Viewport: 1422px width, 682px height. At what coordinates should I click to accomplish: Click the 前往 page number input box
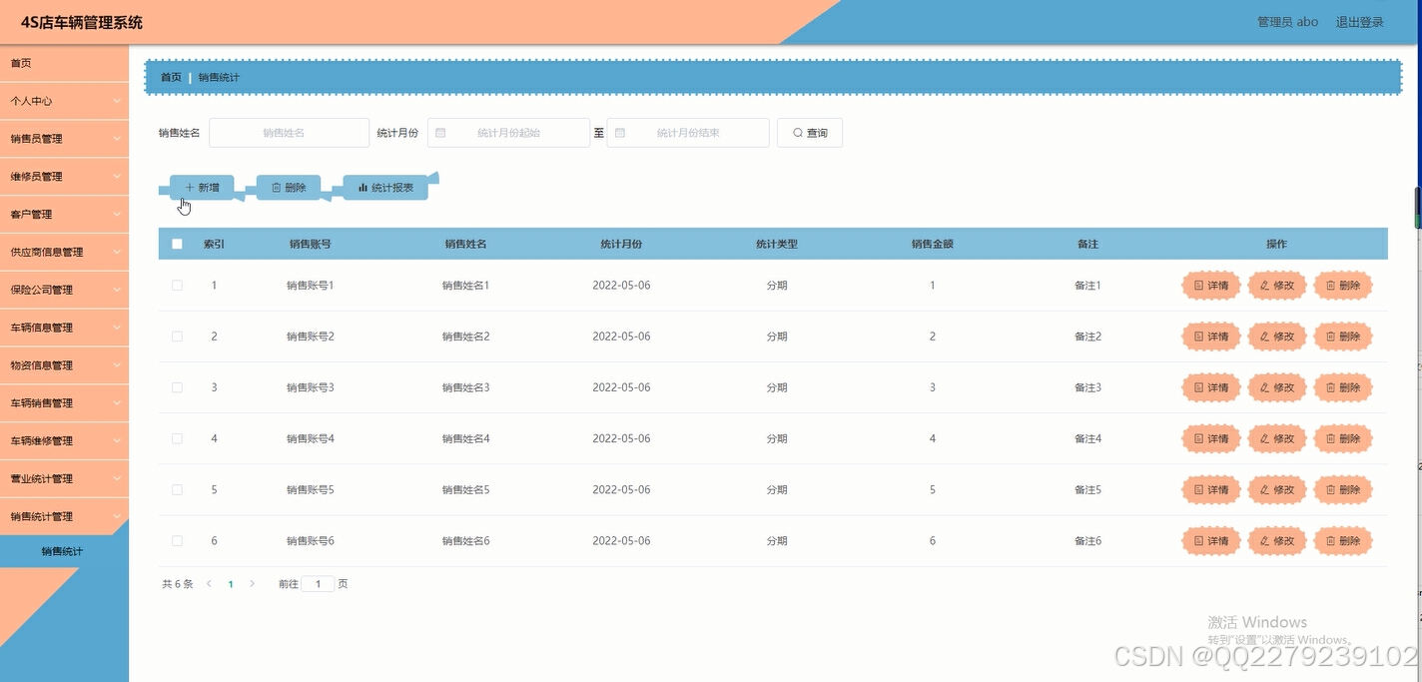318,583
